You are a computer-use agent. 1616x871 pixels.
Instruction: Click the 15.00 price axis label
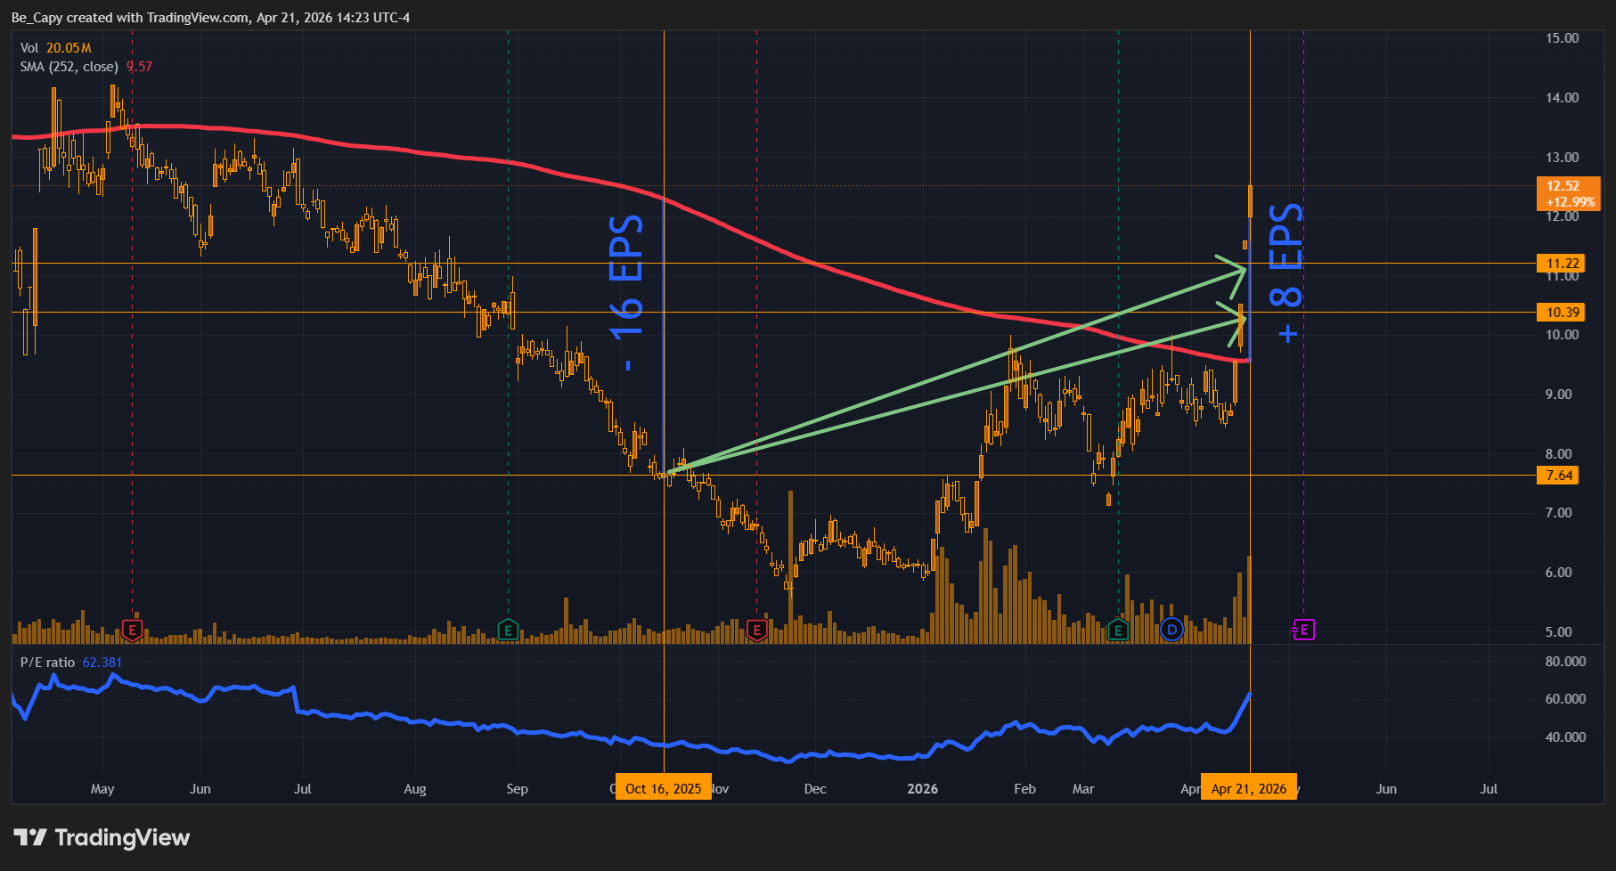coord(1563,38)
